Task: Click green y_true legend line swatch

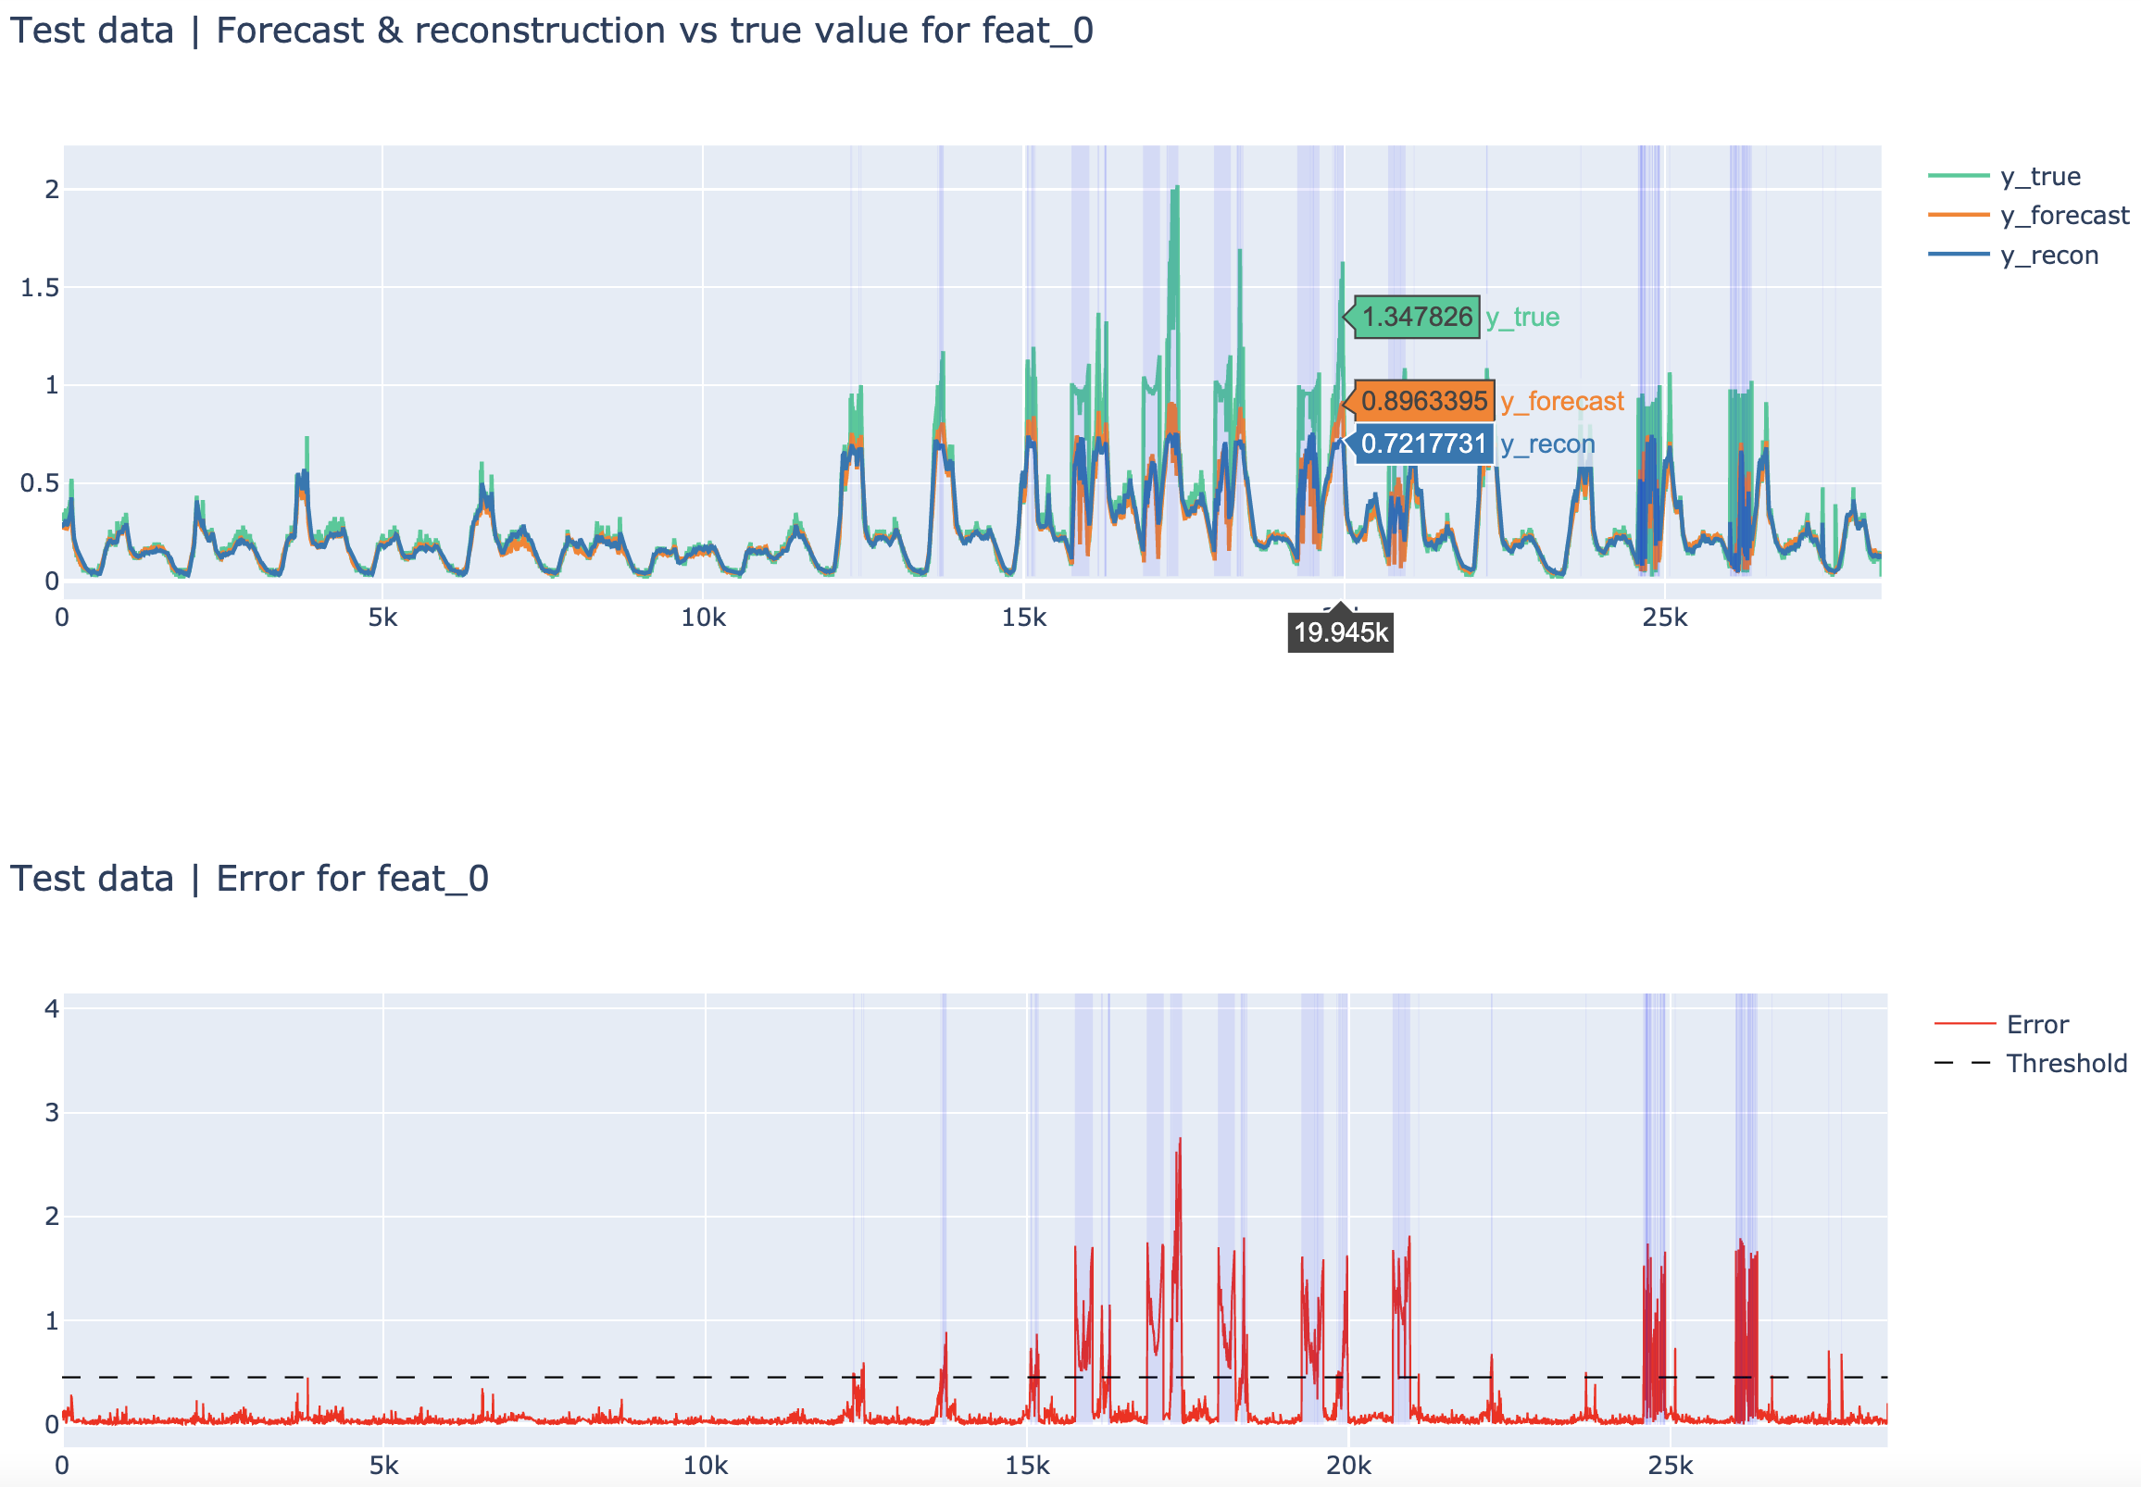Action: [1958, 175]
